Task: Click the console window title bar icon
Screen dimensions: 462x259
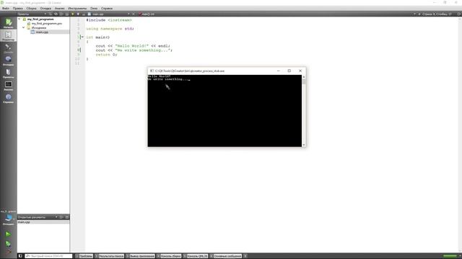Action: coord(152,71)
